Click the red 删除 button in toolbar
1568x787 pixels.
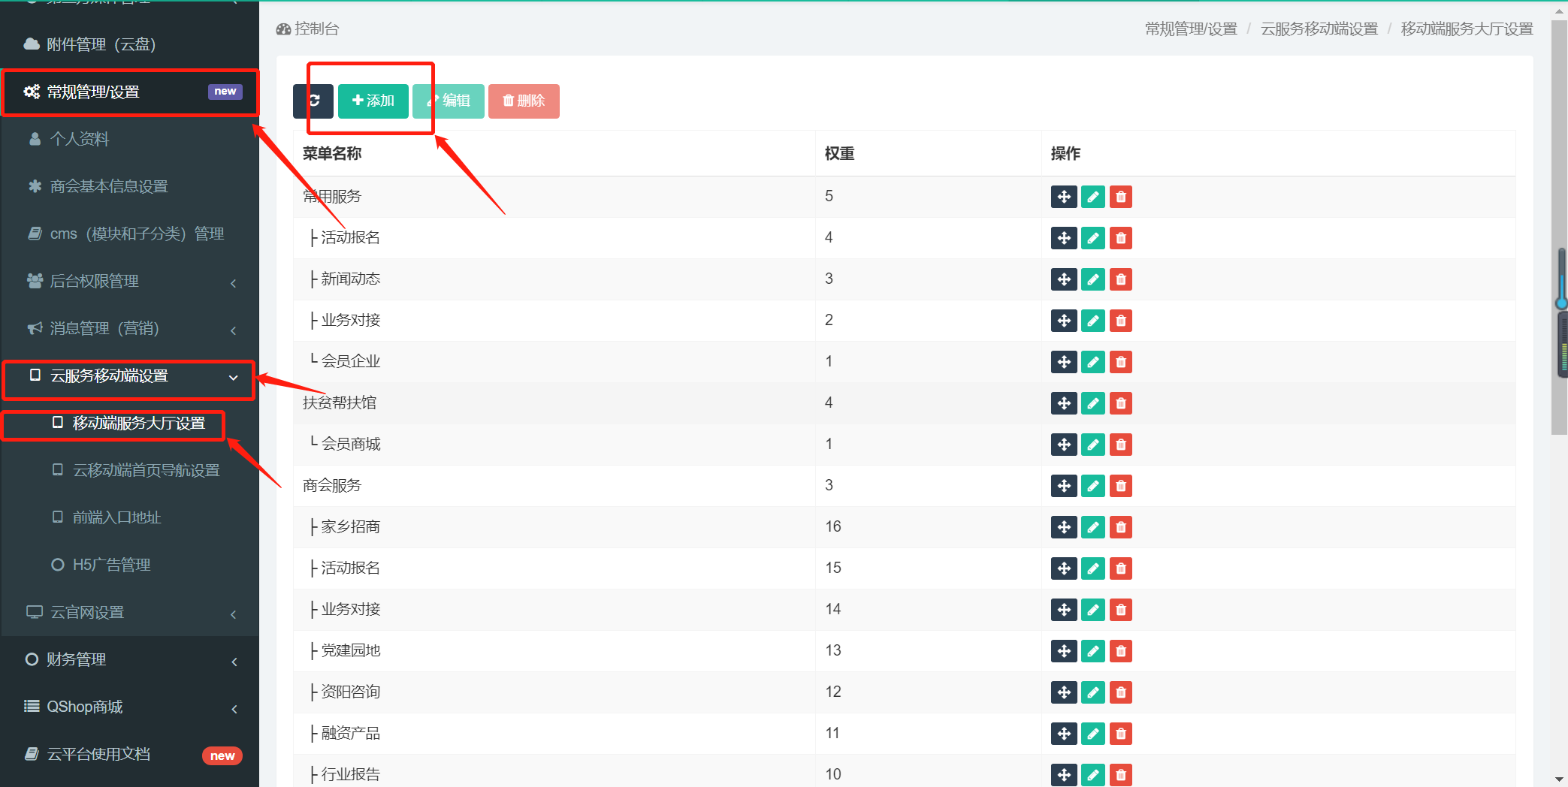[524, 101]
